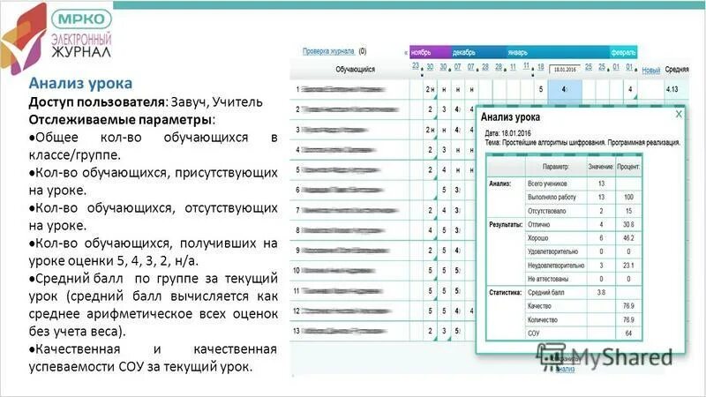Select highlighted grade 4 of student 1
The image size is (706, 397).
(565, 89)
